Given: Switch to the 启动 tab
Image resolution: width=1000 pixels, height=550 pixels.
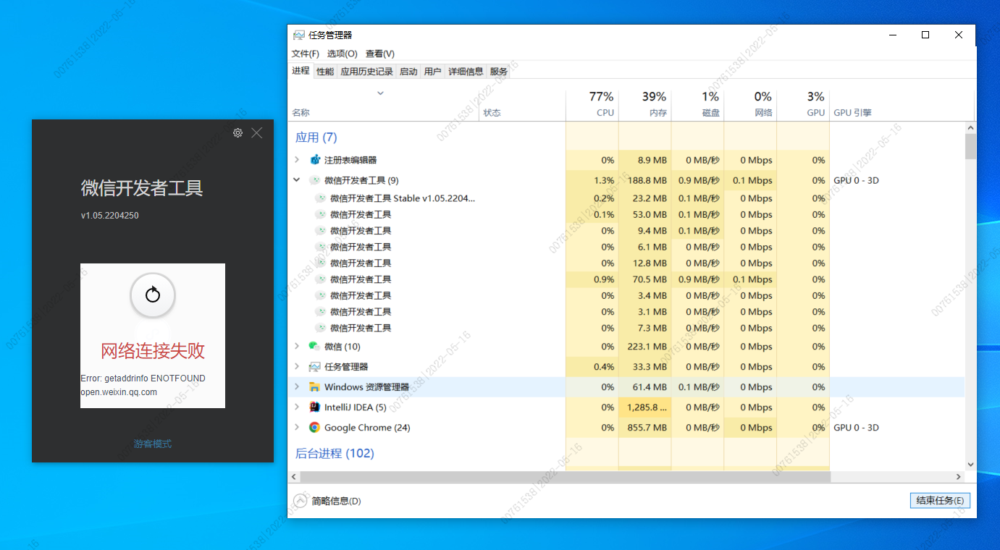Looking at the screenshot, I should 408,72.
